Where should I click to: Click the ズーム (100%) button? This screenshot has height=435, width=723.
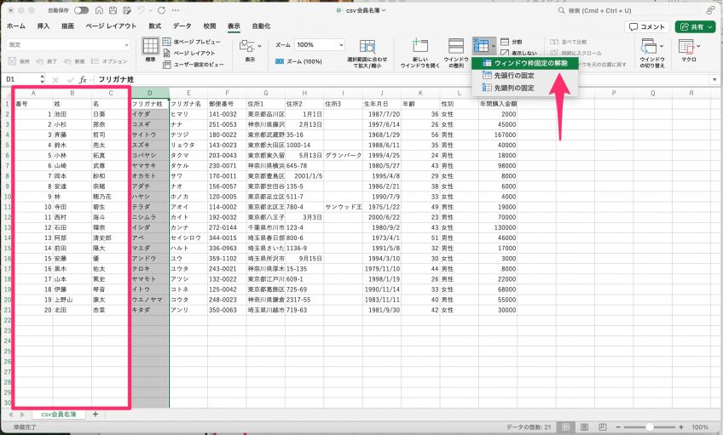299,61
